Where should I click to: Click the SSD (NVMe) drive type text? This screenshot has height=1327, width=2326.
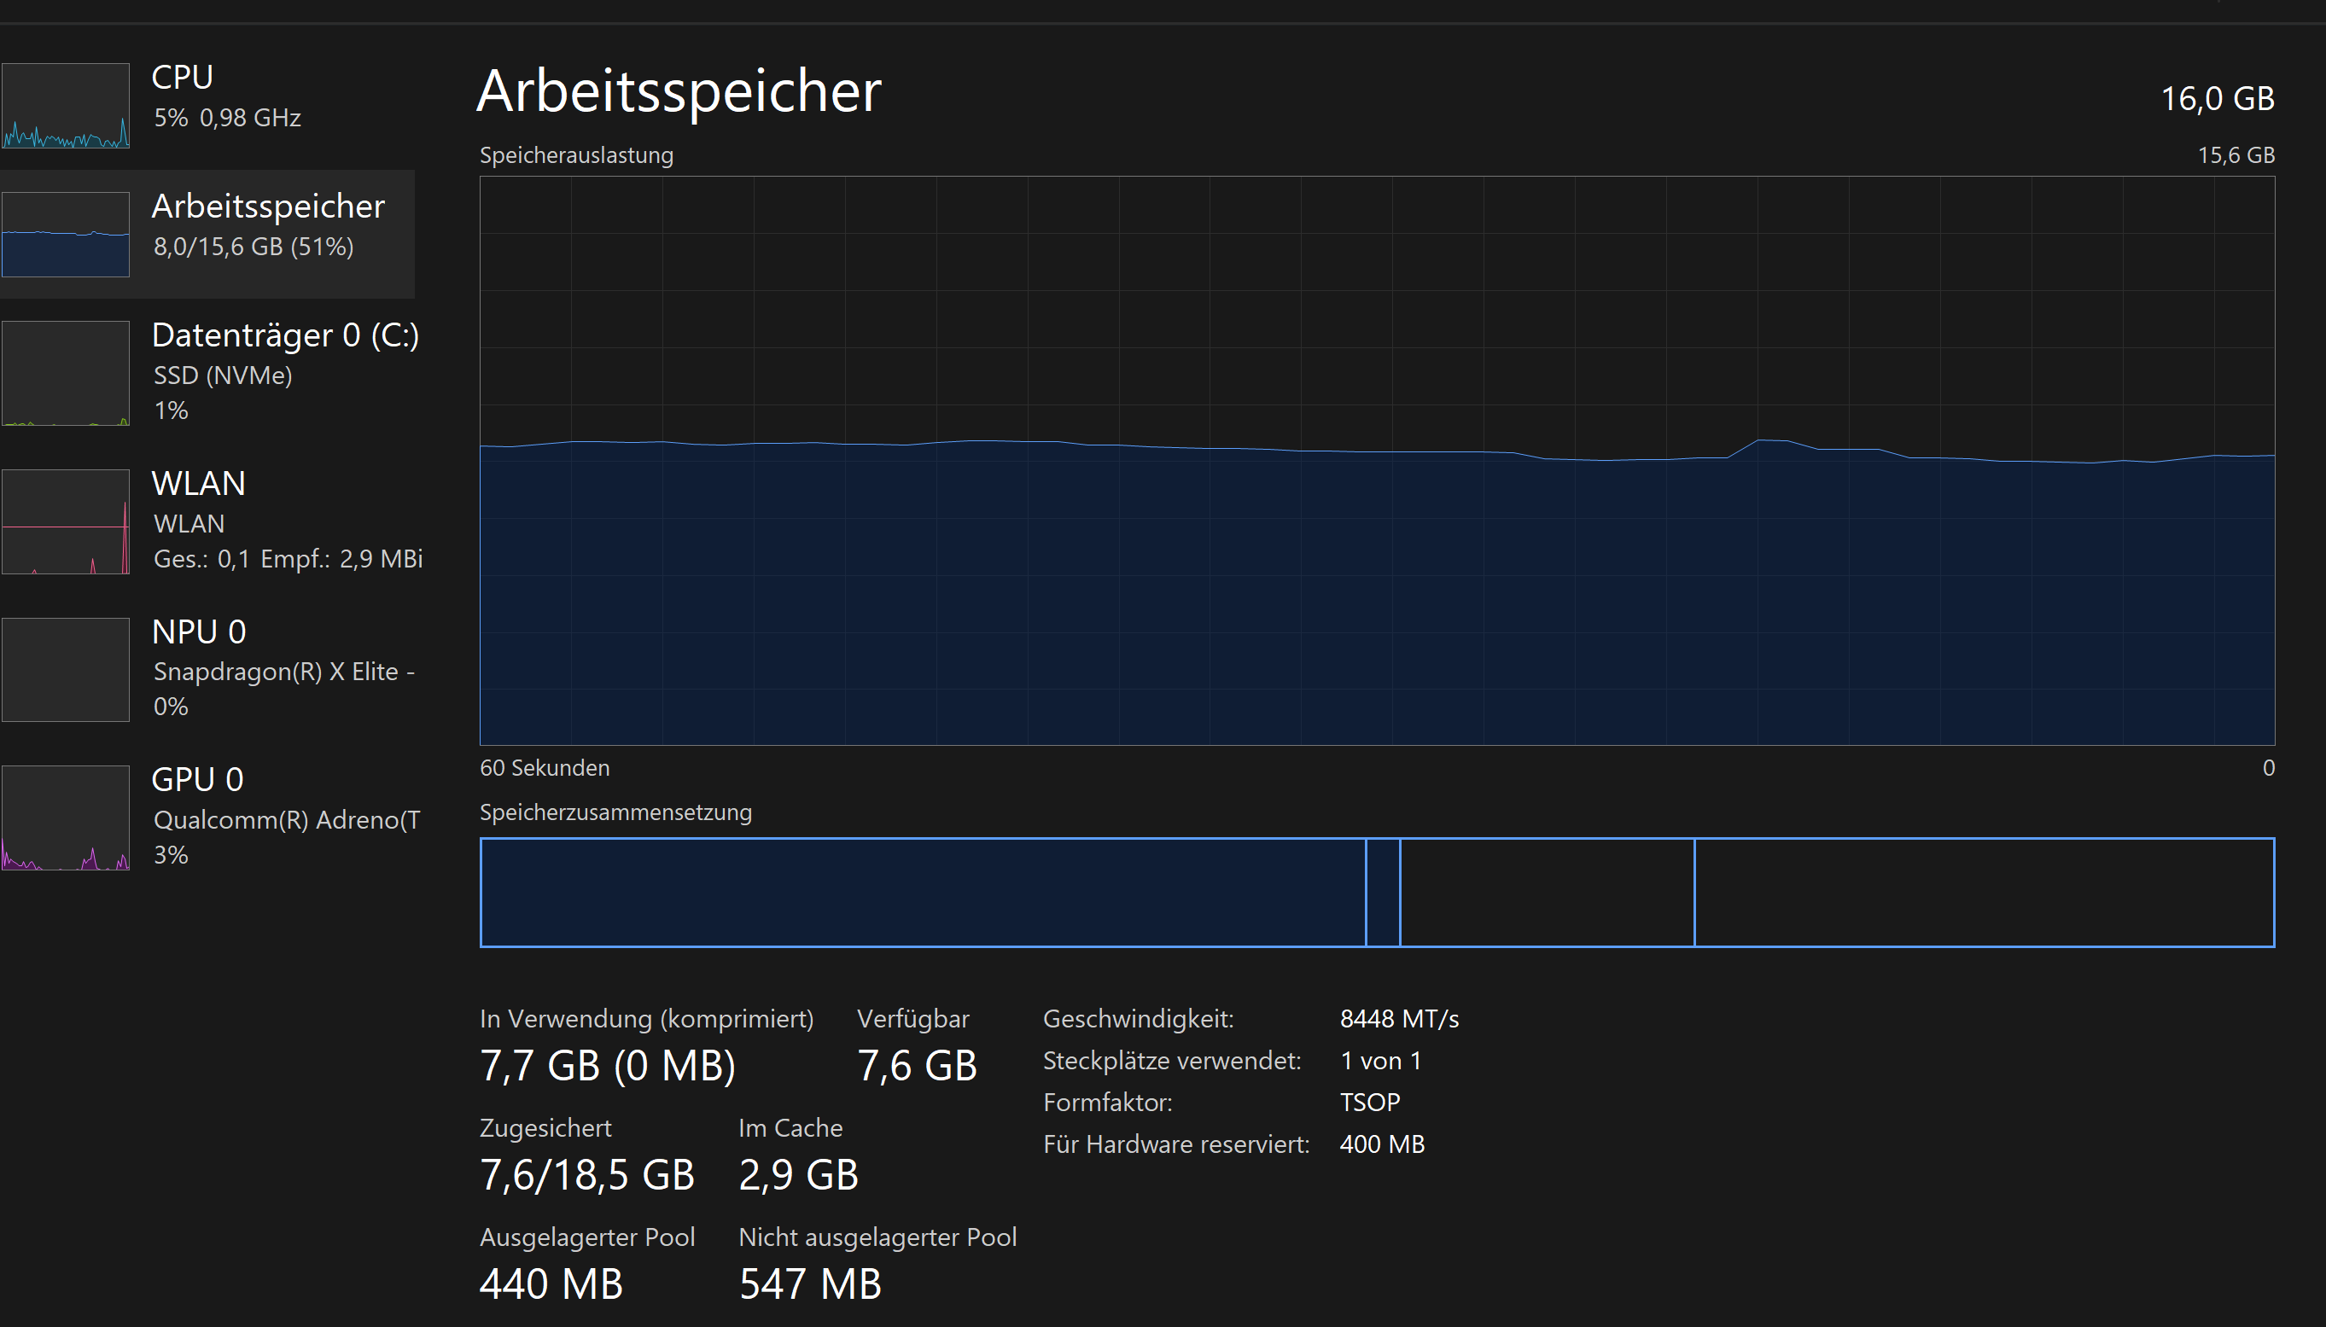point(223,375)
